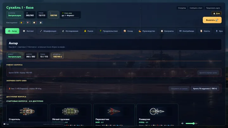Click the Трюм 13/113 header chip
The height and width of the screenshot is (128, 228).
coord(42,15)
